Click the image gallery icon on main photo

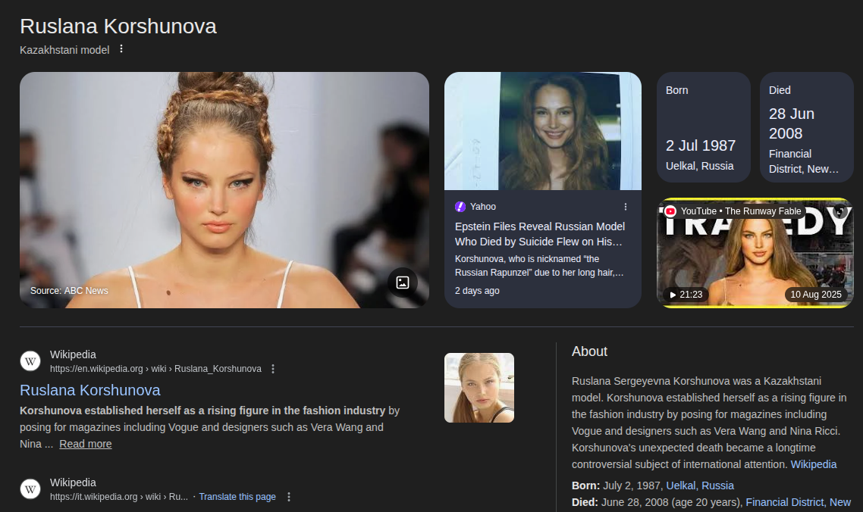click(403, 283)
